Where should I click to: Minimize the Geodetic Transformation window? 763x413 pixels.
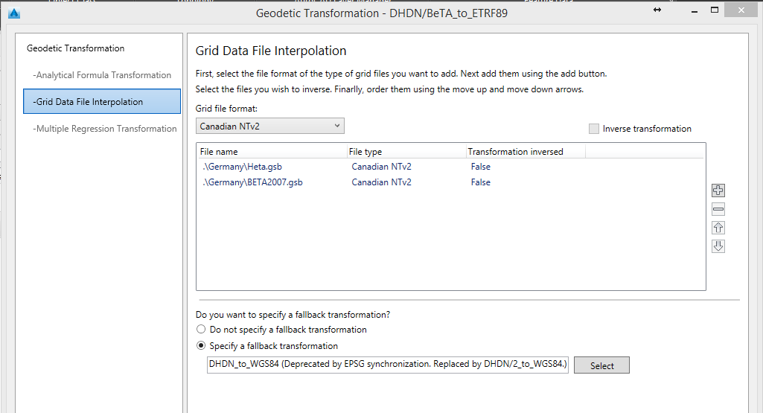(x=695, y=10)
